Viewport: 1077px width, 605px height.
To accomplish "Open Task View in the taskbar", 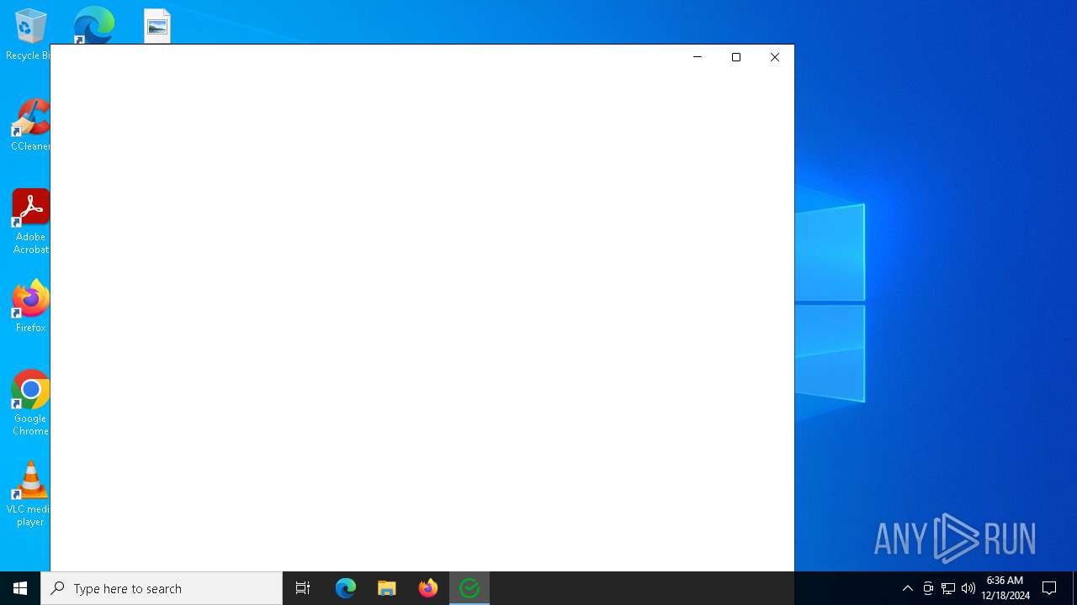I will [x=303, y=588].
